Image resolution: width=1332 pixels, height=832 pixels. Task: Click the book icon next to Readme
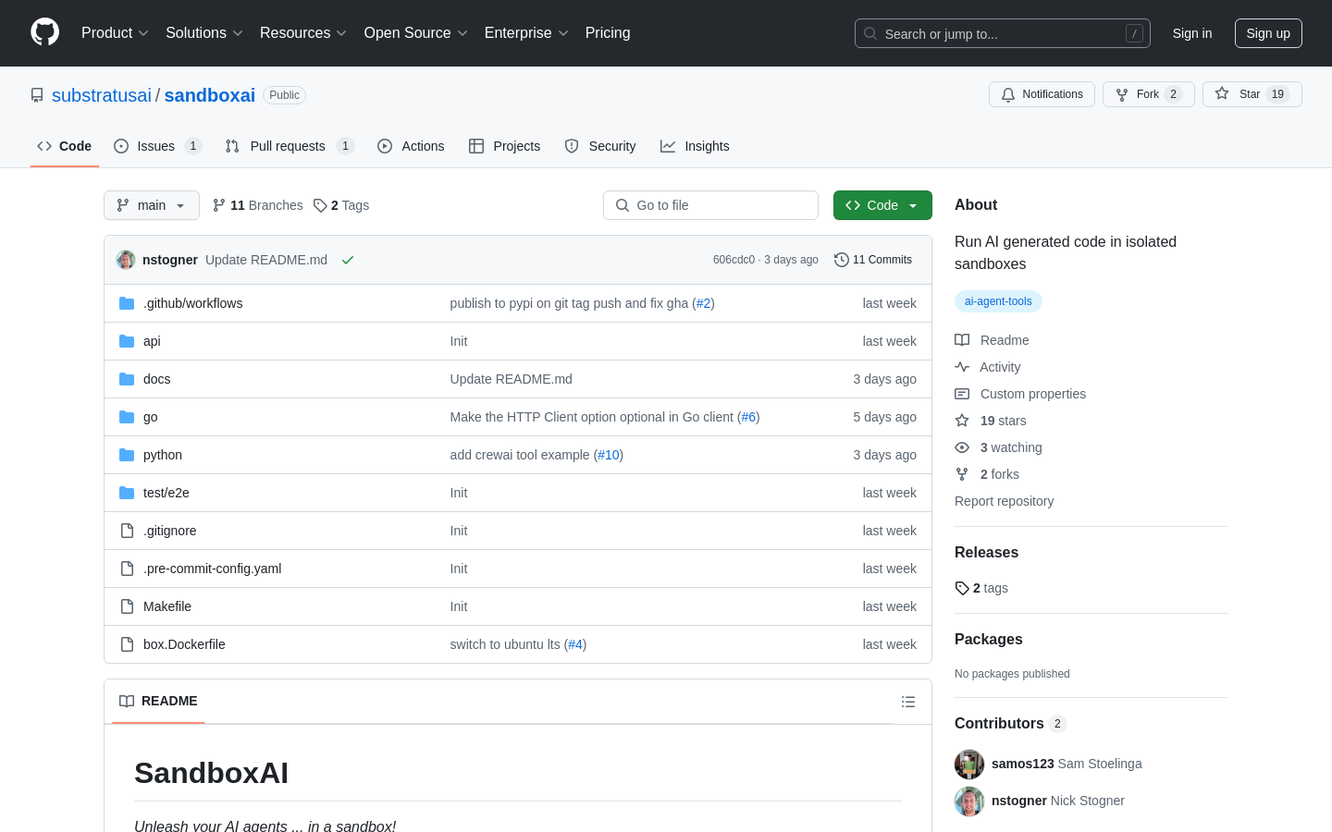(x=962, y=340)
